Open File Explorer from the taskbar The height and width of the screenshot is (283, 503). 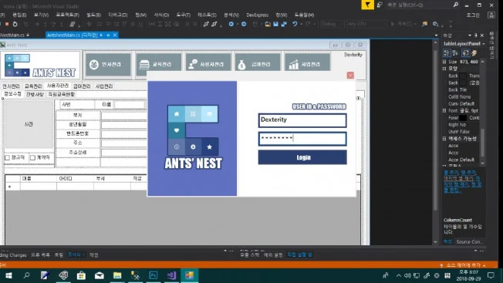(x=117, y=275)
